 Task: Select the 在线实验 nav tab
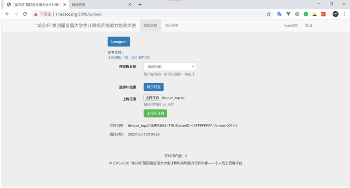[x=150, y=26]
